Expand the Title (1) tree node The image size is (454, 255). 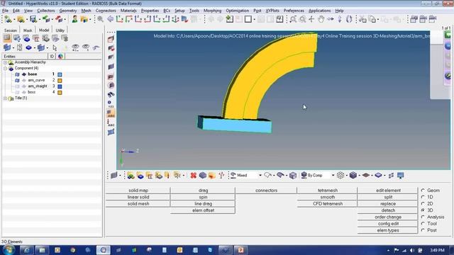(x=5, y=98)
